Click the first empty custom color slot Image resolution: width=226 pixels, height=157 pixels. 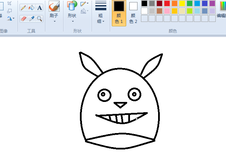click(144, 18)
